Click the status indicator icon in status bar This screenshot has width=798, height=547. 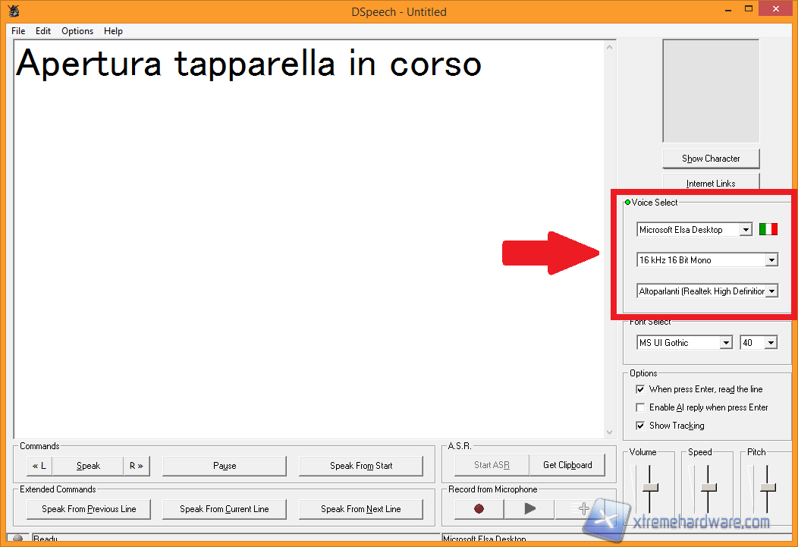click(18, 539)
